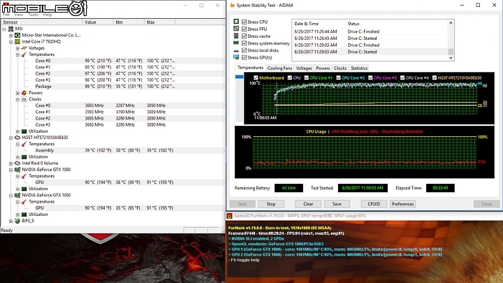This screenshot has width=503, height=283.
Task: Stop the stability test
Action: click(x=271, y=204)
